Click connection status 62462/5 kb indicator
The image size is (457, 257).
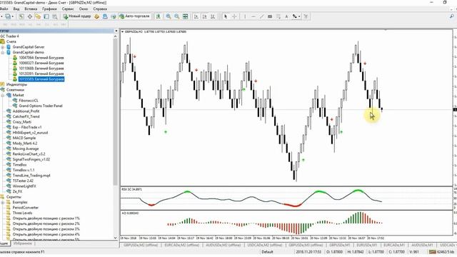coord(442,252)
